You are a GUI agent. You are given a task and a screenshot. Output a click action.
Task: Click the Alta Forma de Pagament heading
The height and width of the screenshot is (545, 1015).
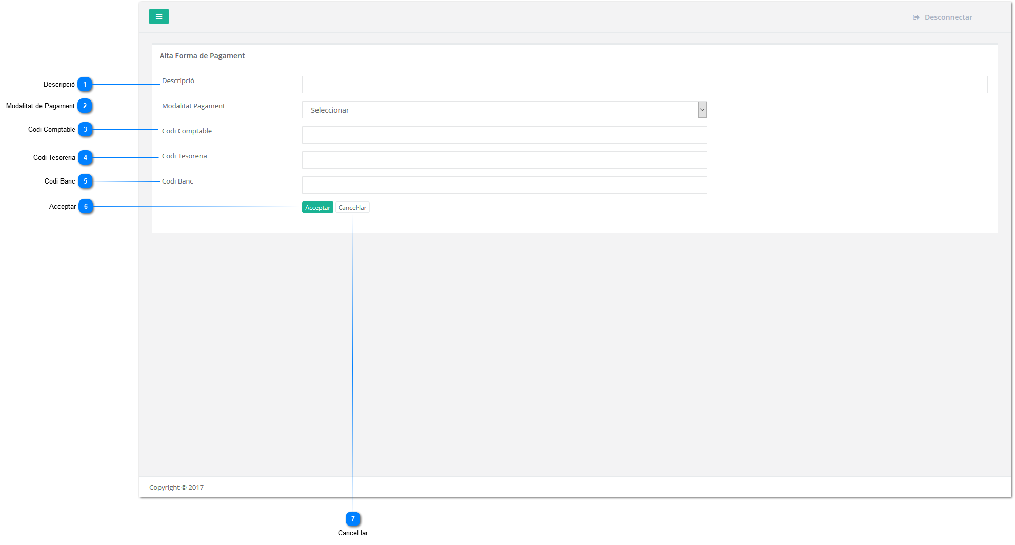coord(202,56)
